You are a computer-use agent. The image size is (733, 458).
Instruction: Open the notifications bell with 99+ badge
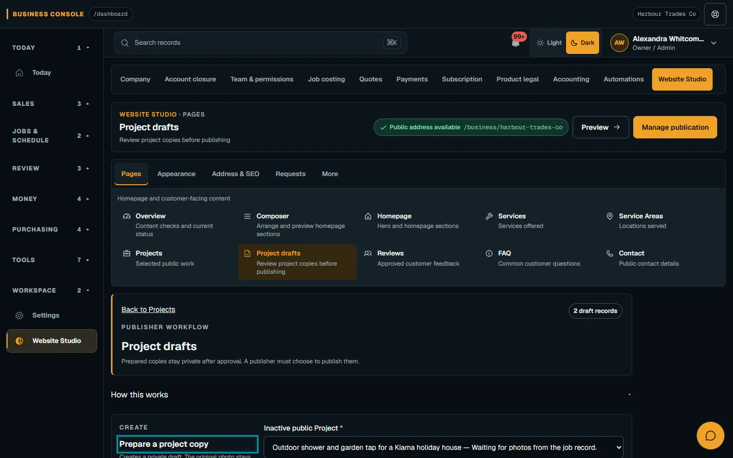click(516, 42)
